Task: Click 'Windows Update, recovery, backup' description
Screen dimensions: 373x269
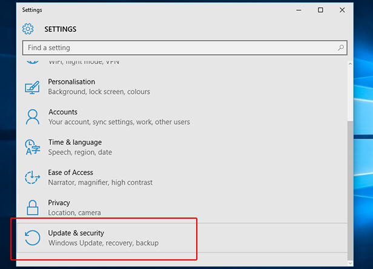Action: coord(104,243)
